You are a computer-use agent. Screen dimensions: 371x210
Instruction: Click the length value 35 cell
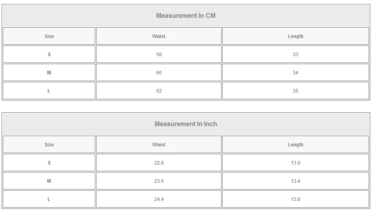click(x=295, y=91)
